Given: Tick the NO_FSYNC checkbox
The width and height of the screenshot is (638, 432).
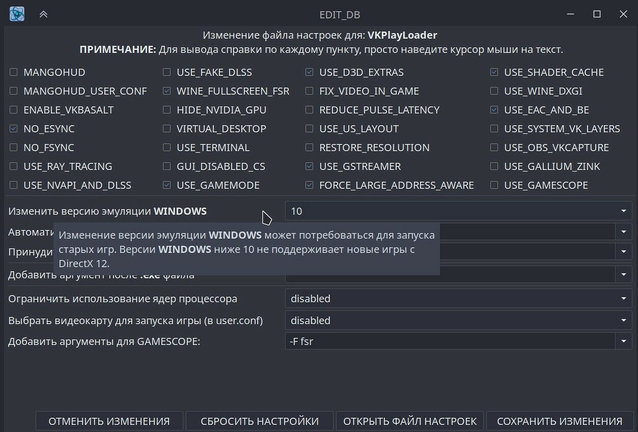Looking at the screenshot, I should (x=14, y=148).
